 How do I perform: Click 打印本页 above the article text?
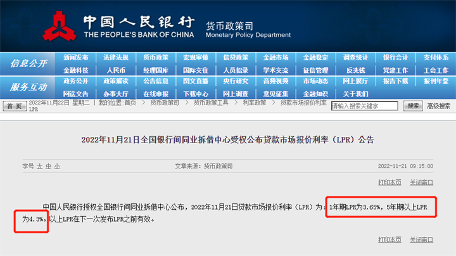(x=389, y=182)
